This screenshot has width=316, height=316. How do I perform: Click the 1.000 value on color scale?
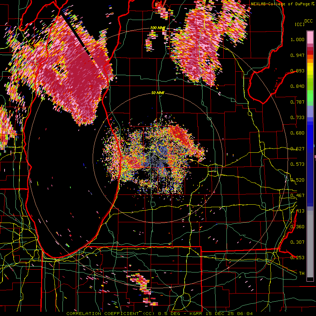[x=297, y=39]
